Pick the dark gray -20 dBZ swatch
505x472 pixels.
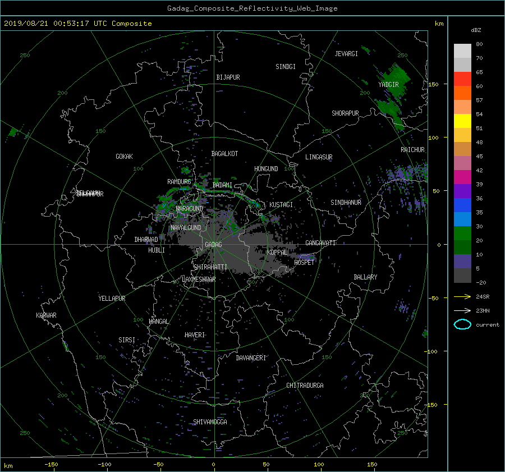click(462, 276)
